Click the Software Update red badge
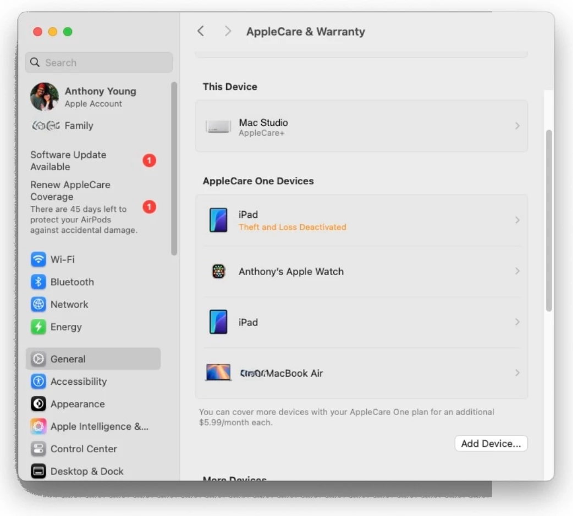The height and width of the screenshot is (516, 573). coord(149,160)
